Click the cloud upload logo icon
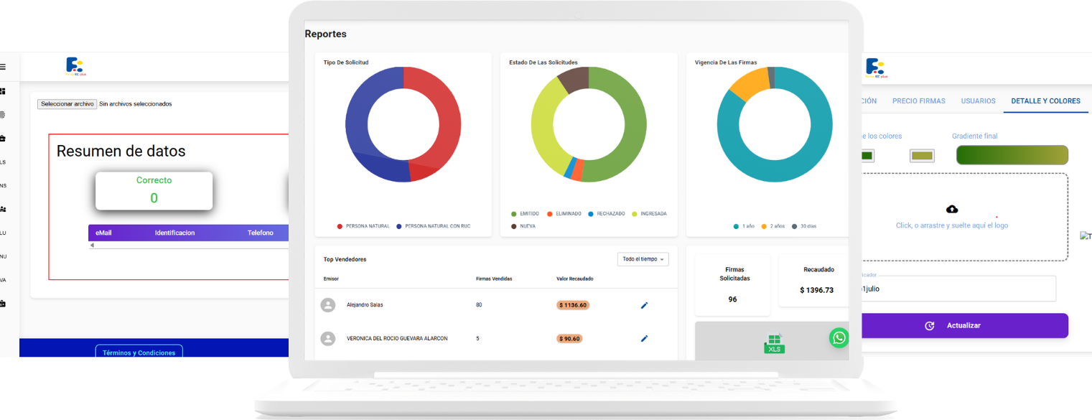Screen dimensions: 1092x420 click(952, 209)
